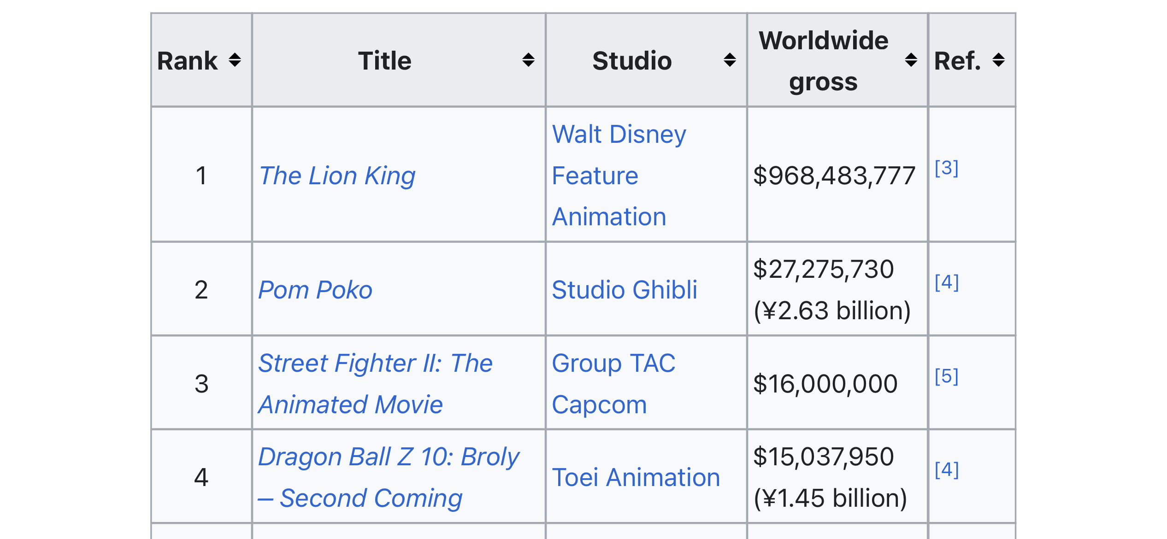Visit the Studio Ghibli page
Screen dimensions: 1167x539
point(625,290)
